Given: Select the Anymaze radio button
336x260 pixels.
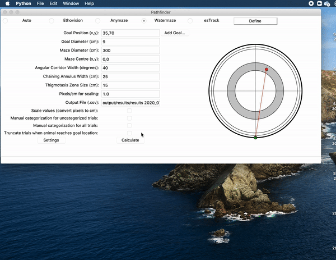Looking at the screenshot, I should [97, 21].
